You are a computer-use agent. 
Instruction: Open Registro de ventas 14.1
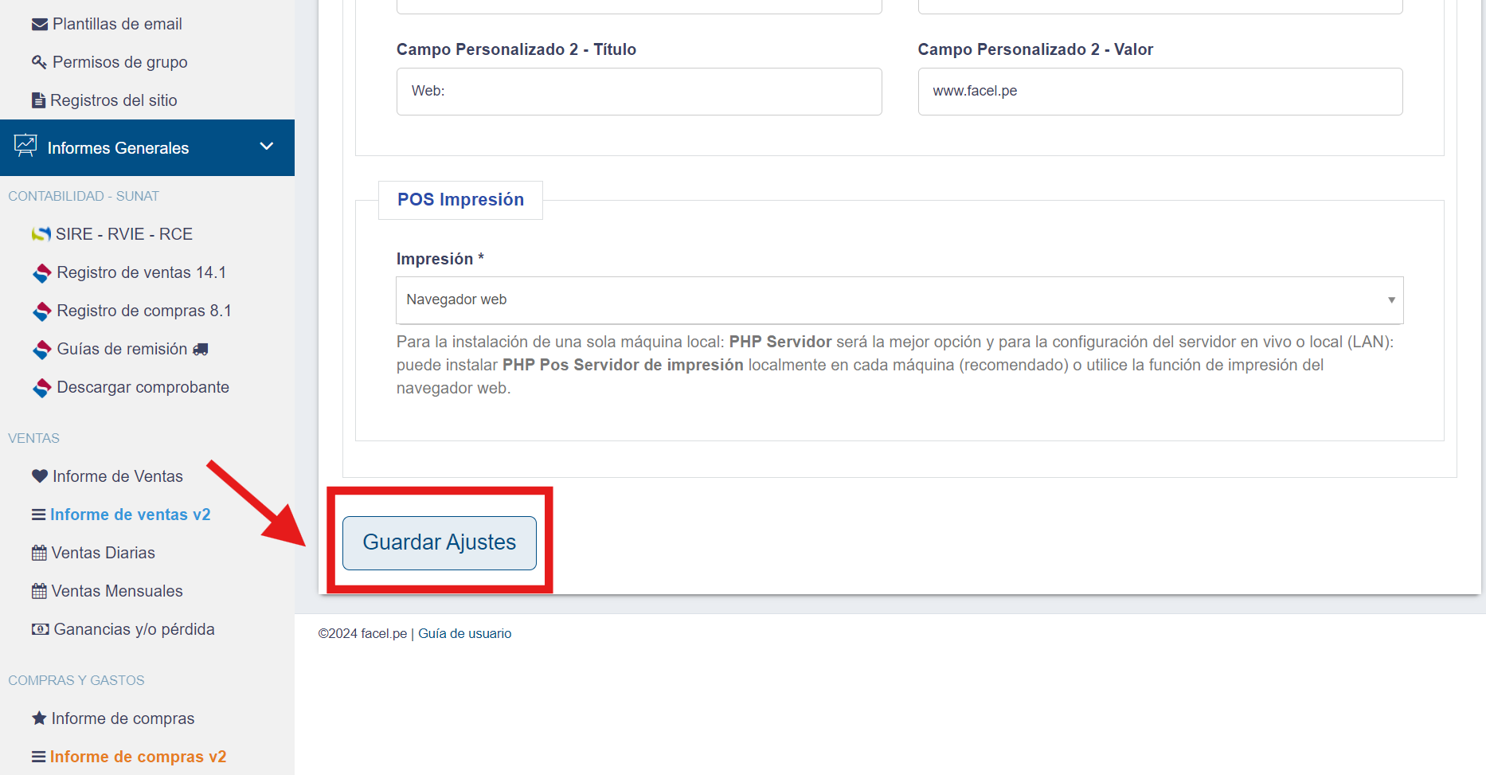click(x=141, y=272)
